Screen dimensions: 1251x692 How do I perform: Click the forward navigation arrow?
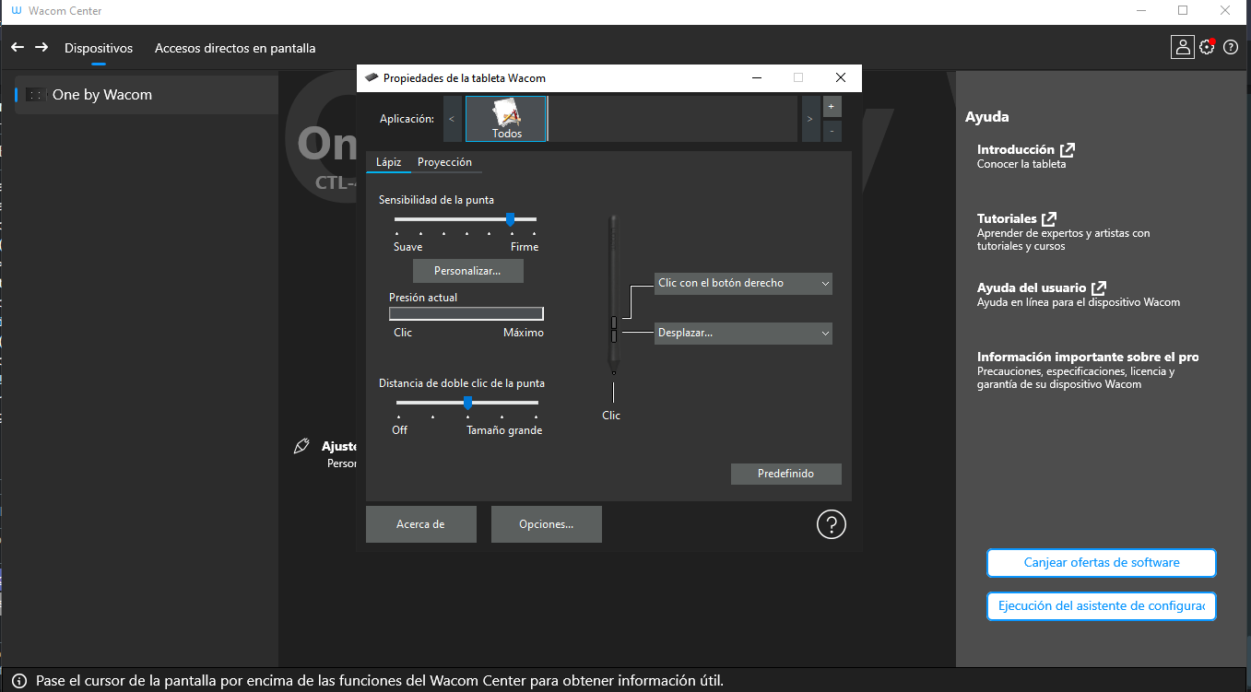tap(41, 47)
